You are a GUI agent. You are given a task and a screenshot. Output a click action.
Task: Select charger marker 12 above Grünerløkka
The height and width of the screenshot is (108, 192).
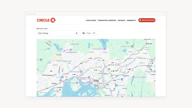pos(95,70)
